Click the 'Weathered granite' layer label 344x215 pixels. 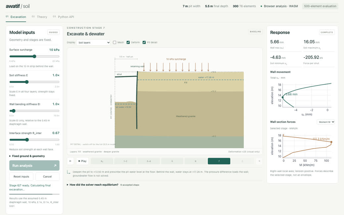(x=186, y=116)
